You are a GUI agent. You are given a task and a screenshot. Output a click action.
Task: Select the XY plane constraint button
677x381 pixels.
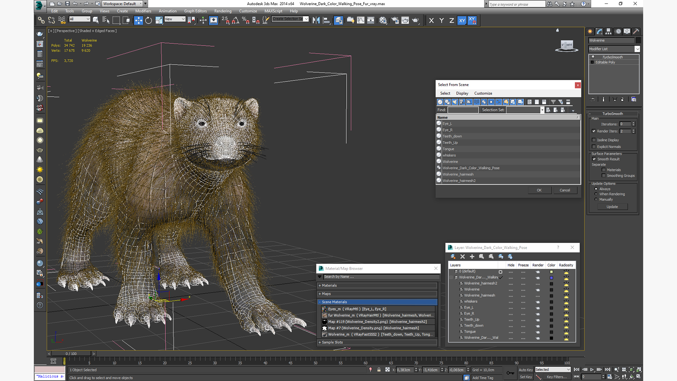tap(462, 20)
